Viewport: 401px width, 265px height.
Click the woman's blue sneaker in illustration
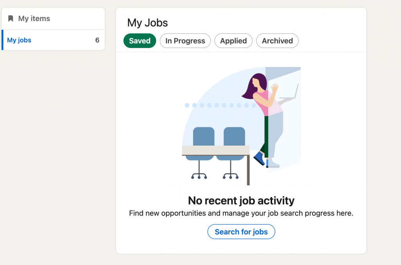point(259,158)
